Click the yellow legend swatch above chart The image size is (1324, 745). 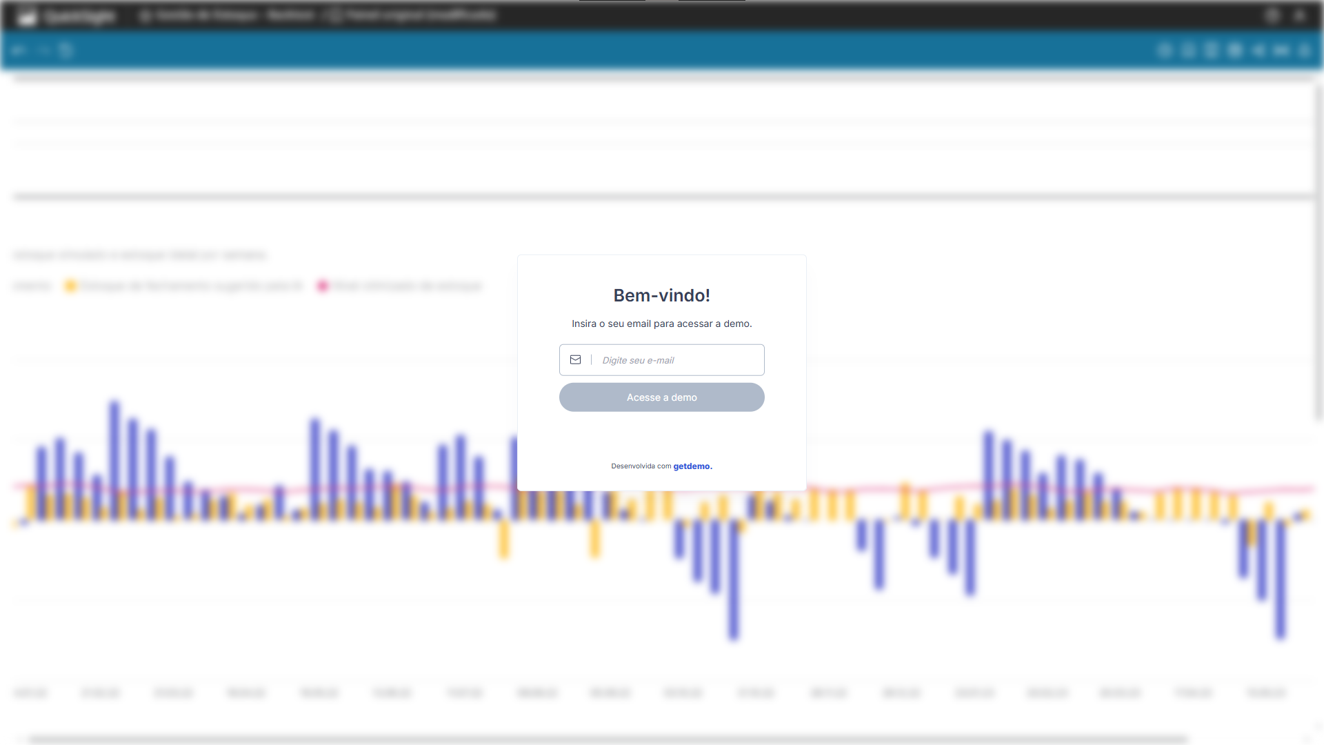tap(70, 286)
